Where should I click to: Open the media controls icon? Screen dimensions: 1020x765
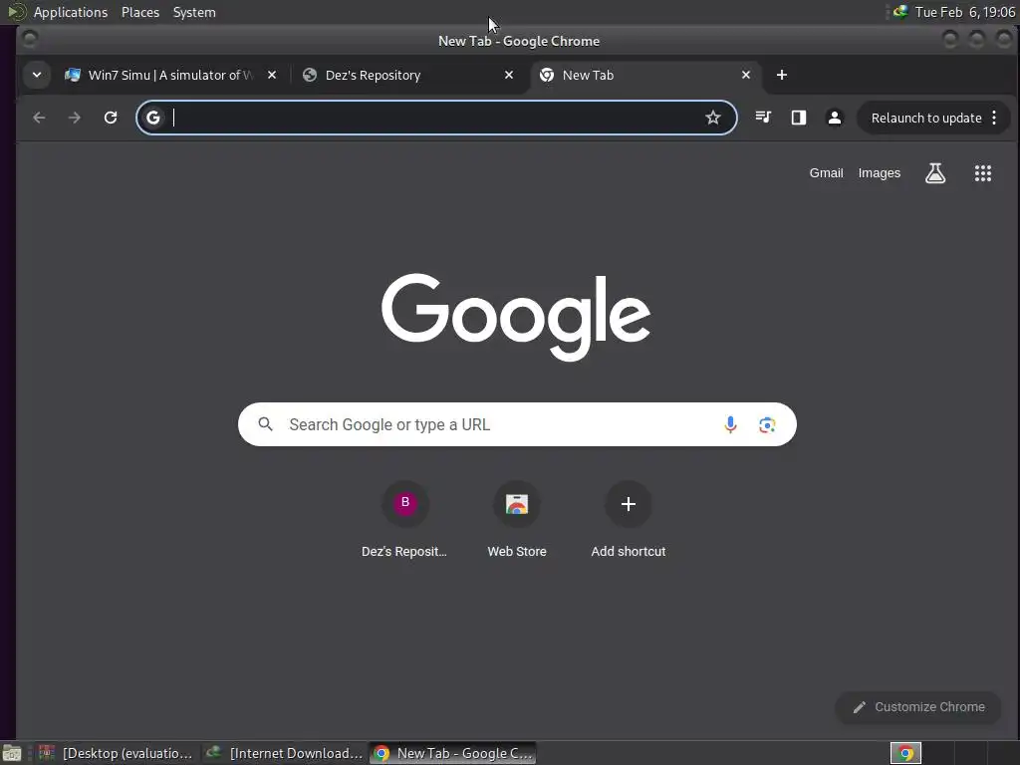763,118
